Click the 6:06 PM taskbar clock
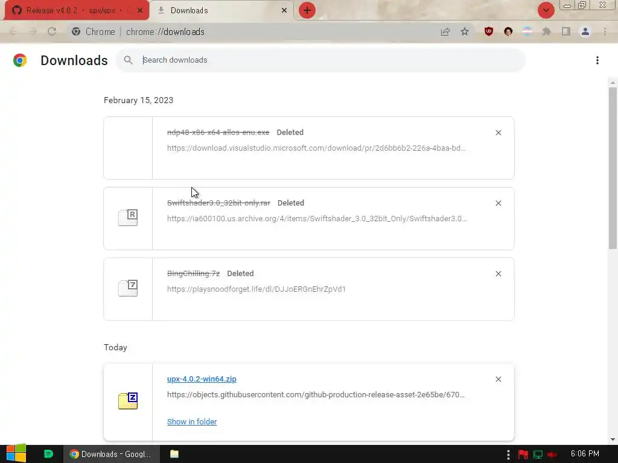618x463 pixels. [x=585, y=454]
